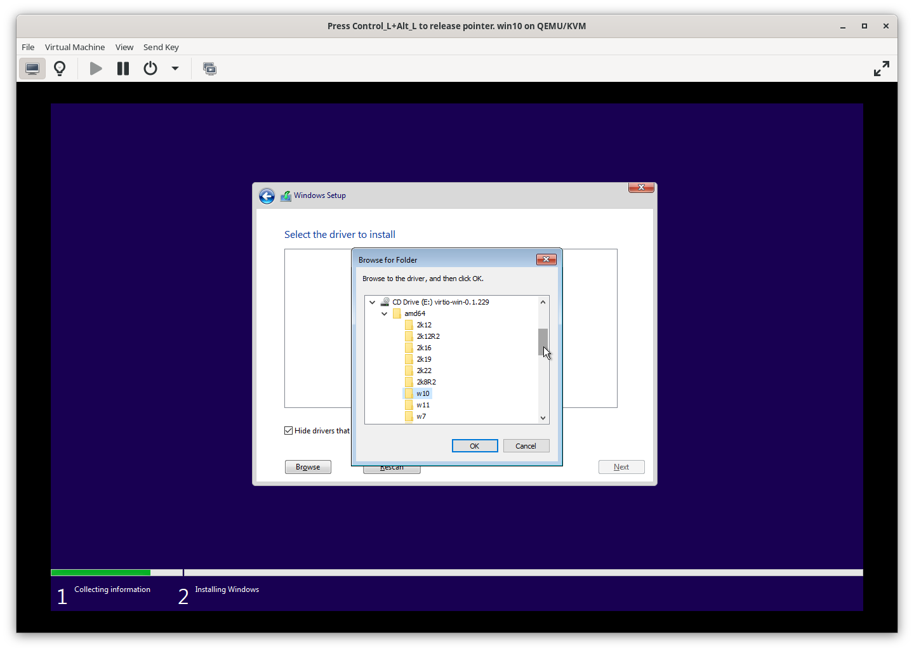Screen dimensions: 914x651
Task: Go back in Windows Setup
Action: [x=267, y=196]
